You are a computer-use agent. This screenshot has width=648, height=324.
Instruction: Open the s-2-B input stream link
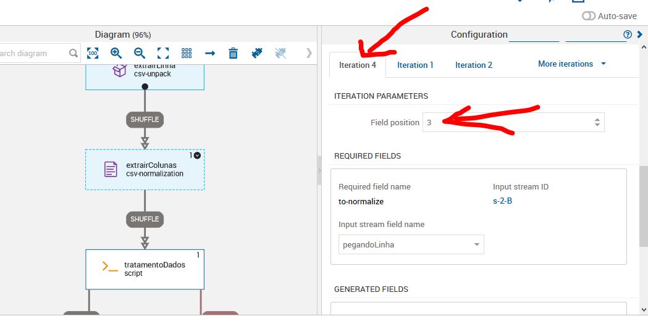coord(502,201)
